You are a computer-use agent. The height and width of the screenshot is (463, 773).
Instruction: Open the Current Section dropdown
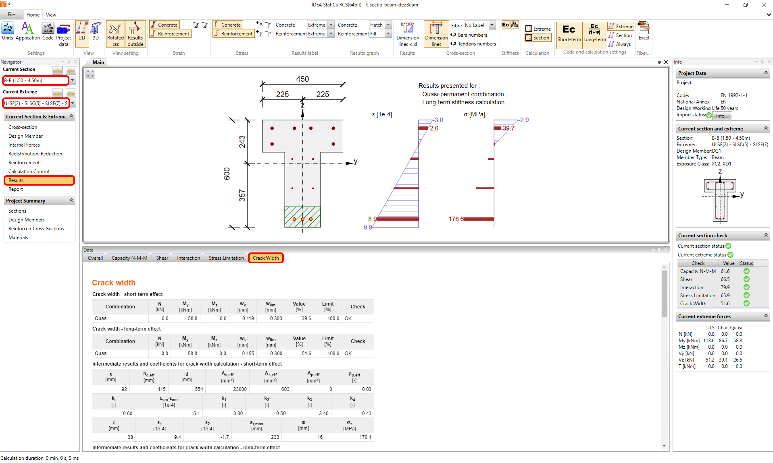point(73,81)
